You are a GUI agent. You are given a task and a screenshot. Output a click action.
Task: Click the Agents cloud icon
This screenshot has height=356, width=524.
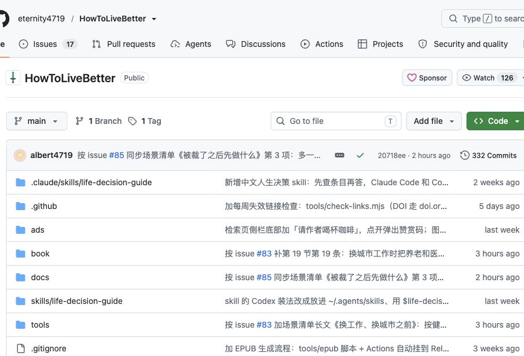(175, 44)
